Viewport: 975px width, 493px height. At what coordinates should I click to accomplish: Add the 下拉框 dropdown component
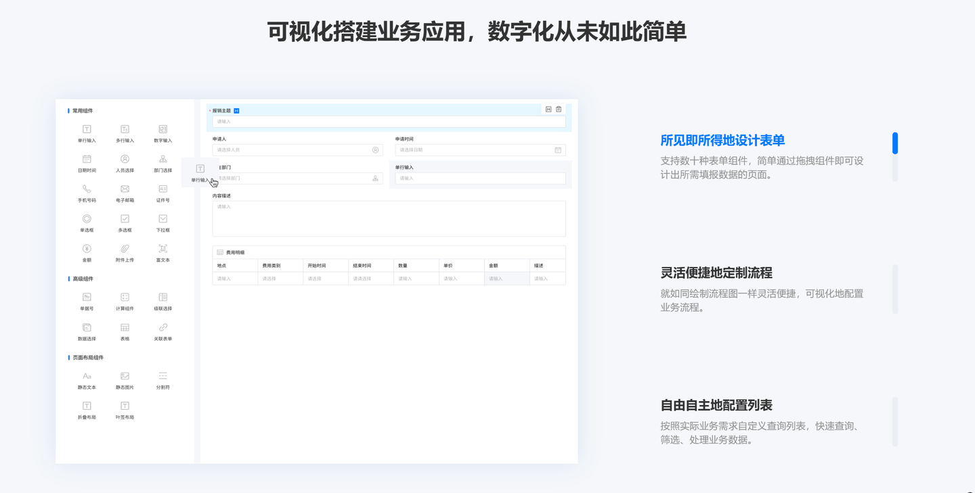click(162, 223)
